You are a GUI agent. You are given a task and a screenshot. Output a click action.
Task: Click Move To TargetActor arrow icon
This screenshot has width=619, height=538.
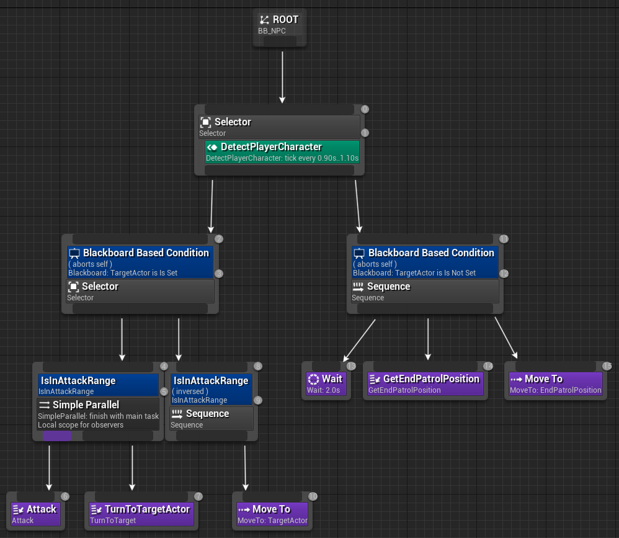point(244,509)
